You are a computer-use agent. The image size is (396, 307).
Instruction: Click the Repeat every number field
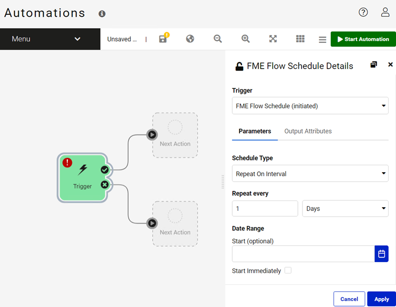pyautogui.click(x=265, y=208)
